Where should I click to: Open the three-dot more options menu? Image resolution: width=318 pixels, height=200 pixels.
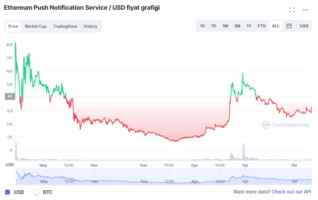tap(305, 10)
